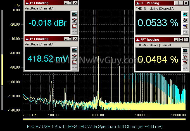
Task: Click the calendar pencil icon in the Channel B THD+N window
Action: pos(185,63)
